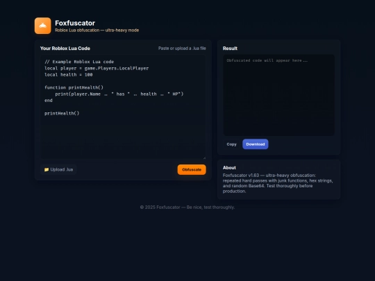Click the 'local health = 100' code line
Image resolution: width=375 pixels, height=281 pixels.
coord(69,75)
